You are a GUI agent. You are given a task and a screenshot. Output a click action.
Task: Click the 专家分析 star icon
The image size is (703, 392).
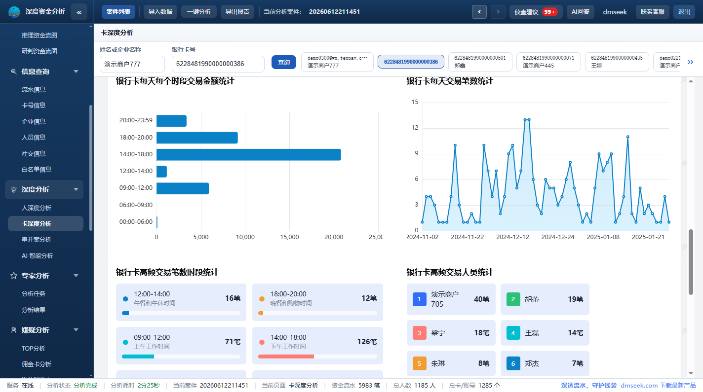(x=14, y=276)
